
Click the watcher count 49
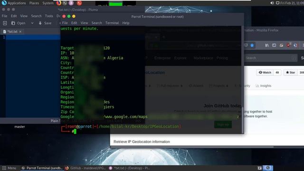point(277,73)
